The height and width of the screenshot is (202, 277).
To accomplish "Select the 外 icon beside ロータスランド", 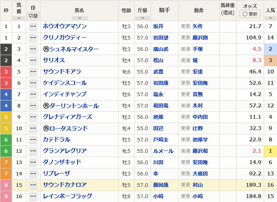I will tap(46, 129).
